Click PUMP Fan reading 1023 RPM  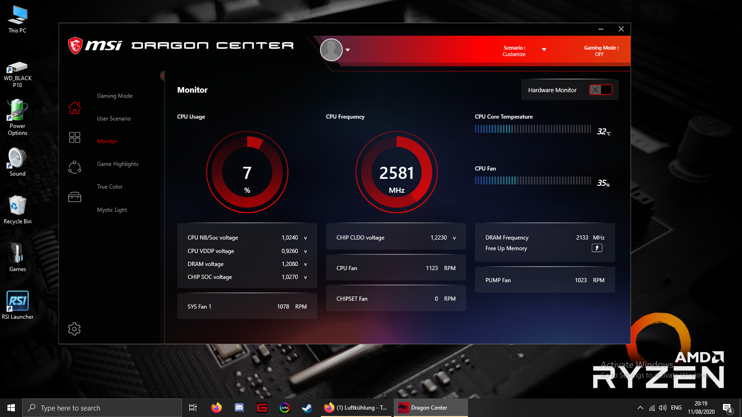pos(589,280)
